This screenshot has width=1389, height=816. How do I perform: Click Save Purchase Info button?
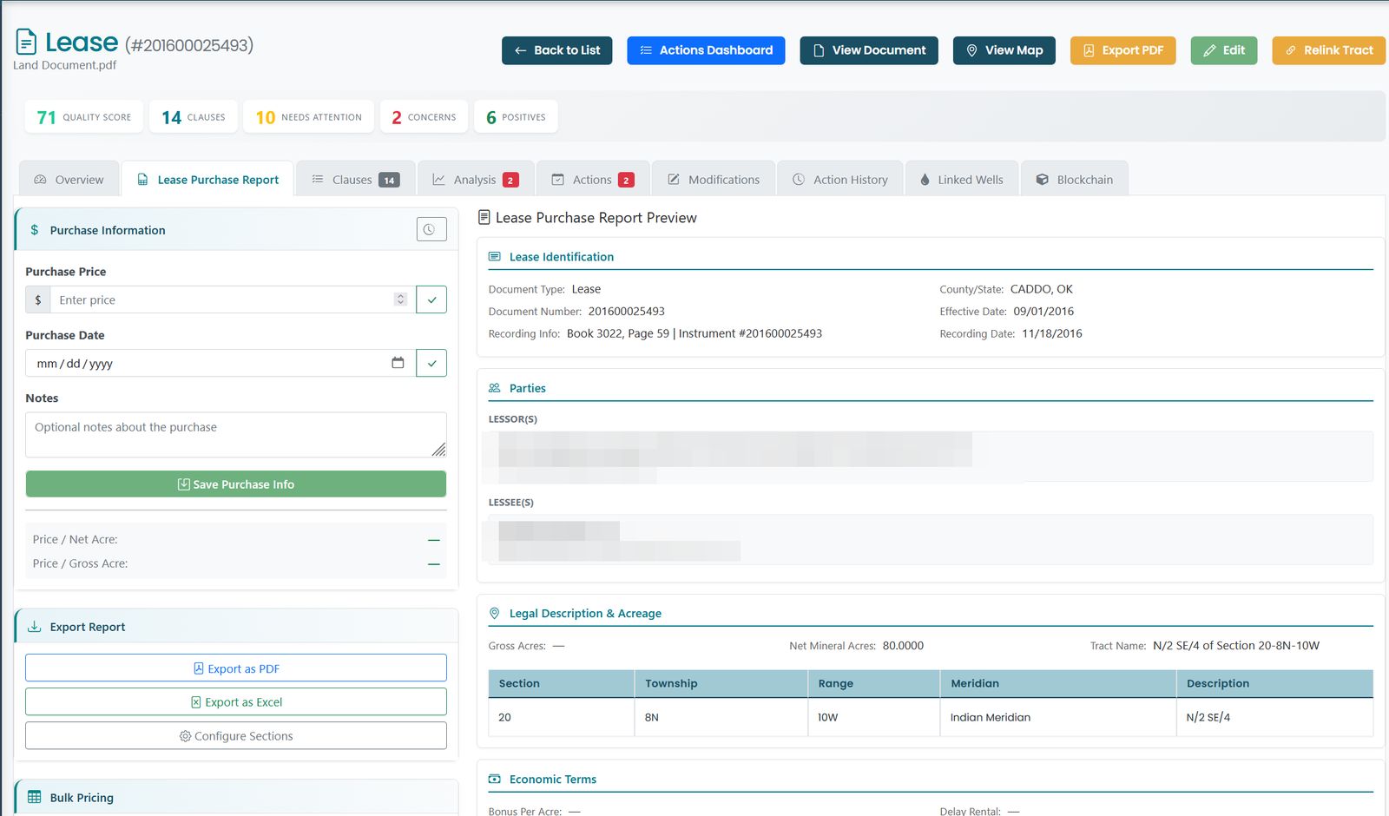pyautogui.click(x=236, y=484)
